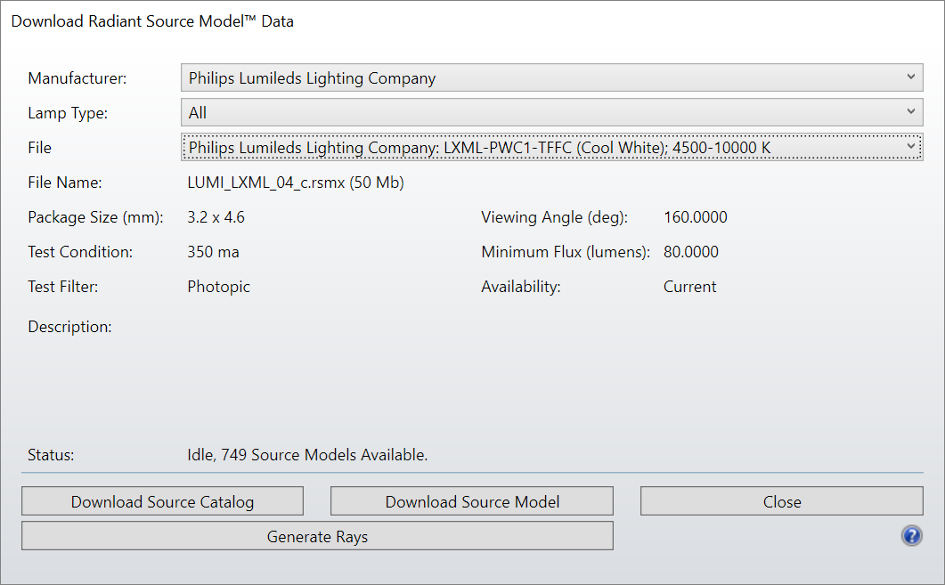Select file name LUMI_LXML_04_c.rsmx text
The image size is (945, 585).
[296, 183]
